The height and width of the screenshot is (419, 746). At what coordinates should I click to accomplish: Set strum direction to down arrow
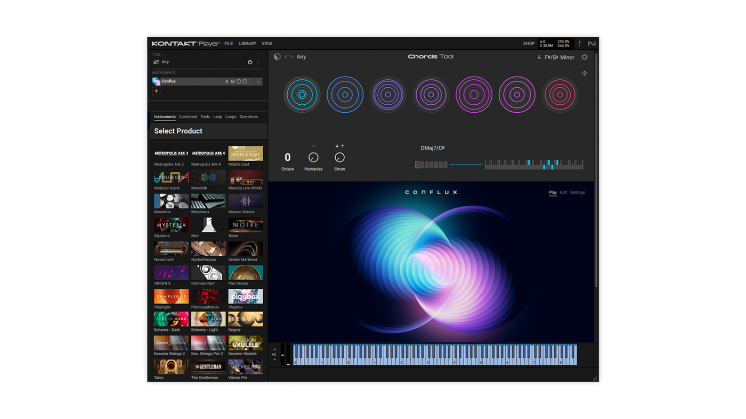click(337, 146)
